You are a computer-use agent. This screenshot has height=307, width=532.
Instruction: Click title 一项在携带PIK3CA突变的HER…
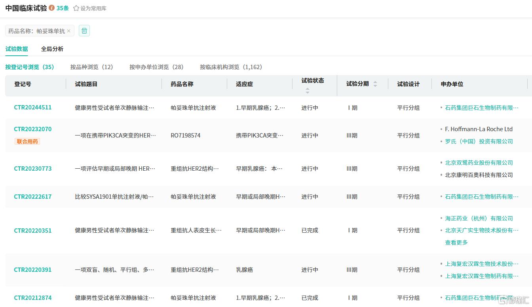116,136
